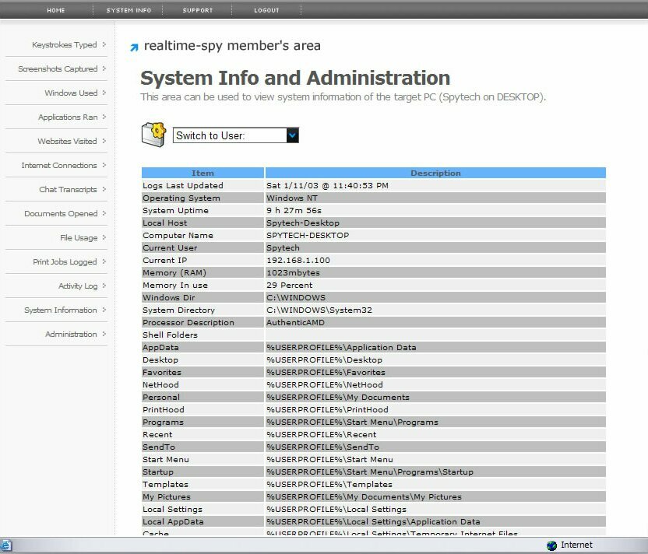Open Internet Connections log
This screenshot has height=554, width=648.
59,166
